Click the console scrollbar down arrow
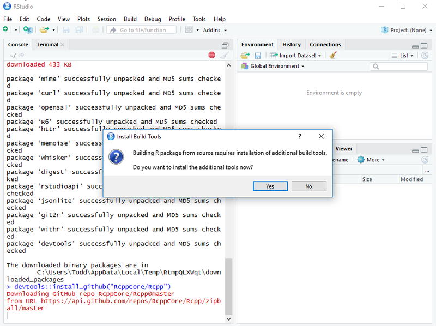436x326 pixels. 228,319
